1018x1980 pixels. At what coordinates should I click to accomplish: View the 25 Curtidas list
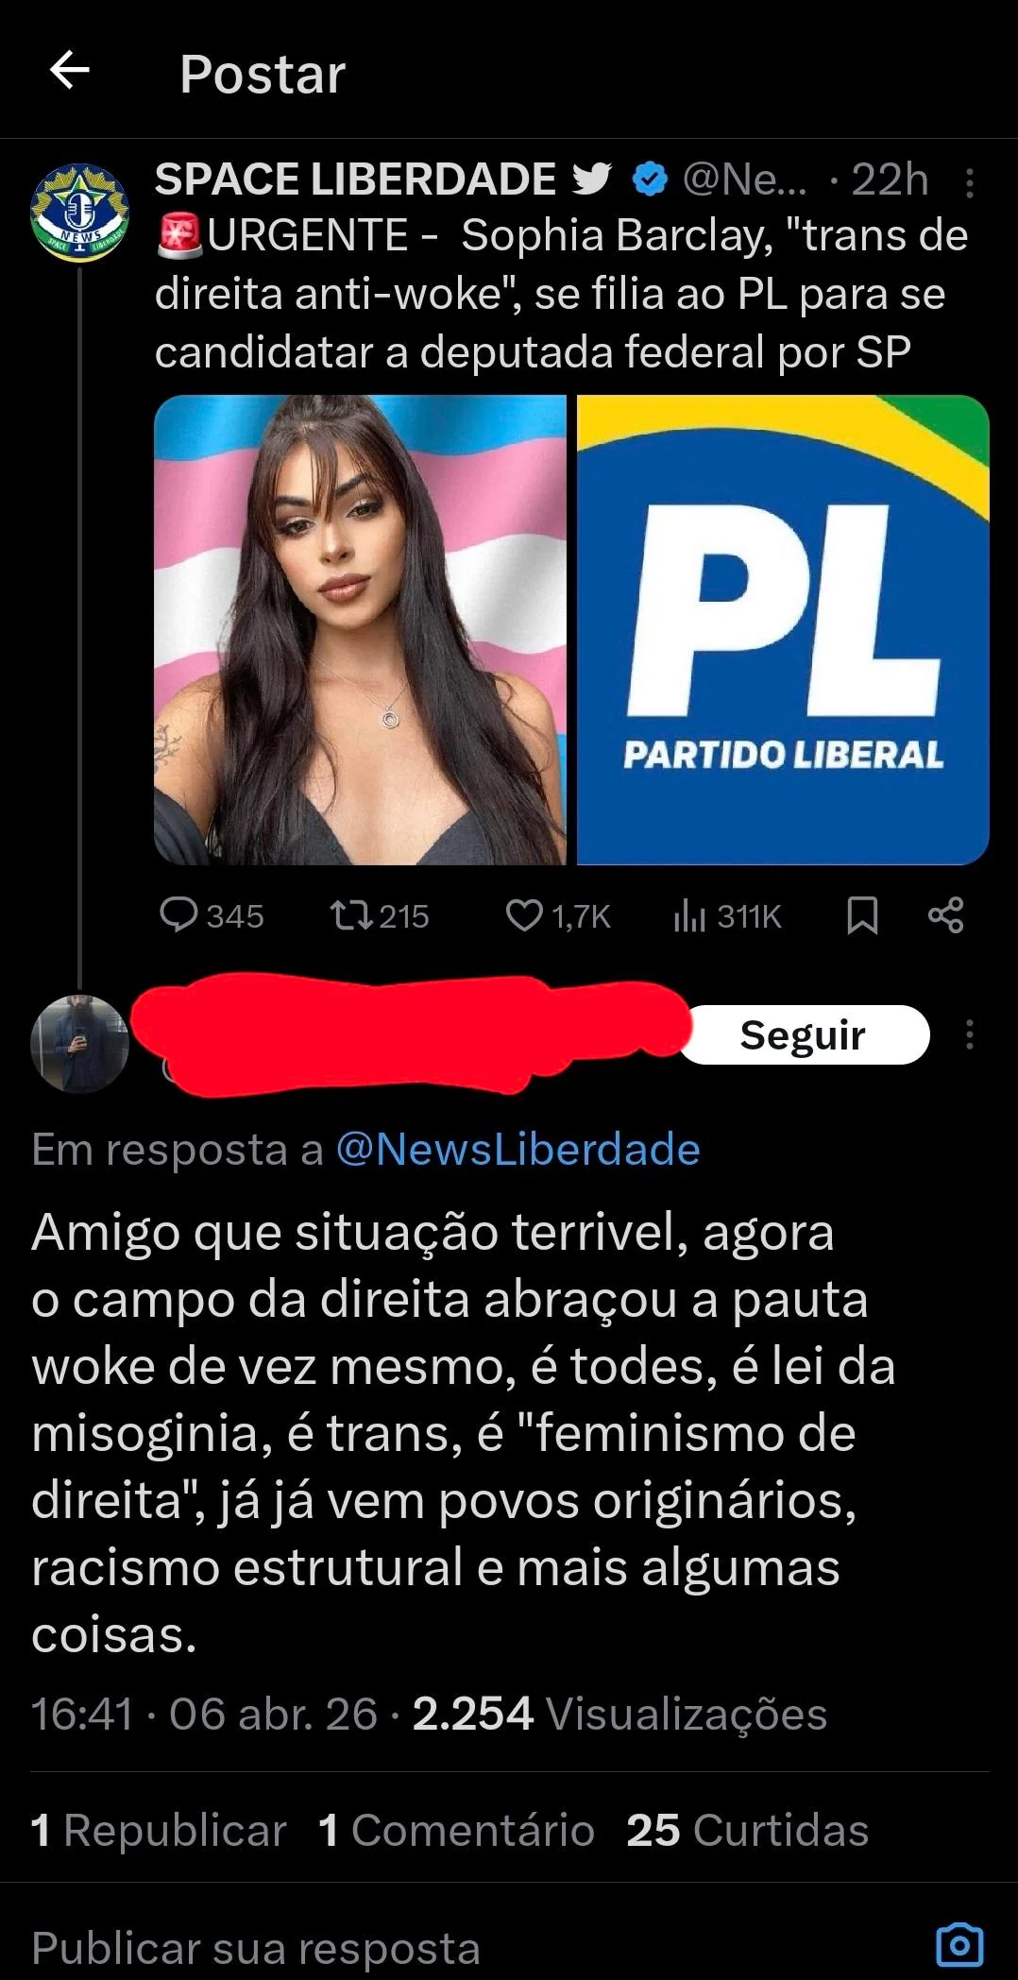click(748, 1830)
